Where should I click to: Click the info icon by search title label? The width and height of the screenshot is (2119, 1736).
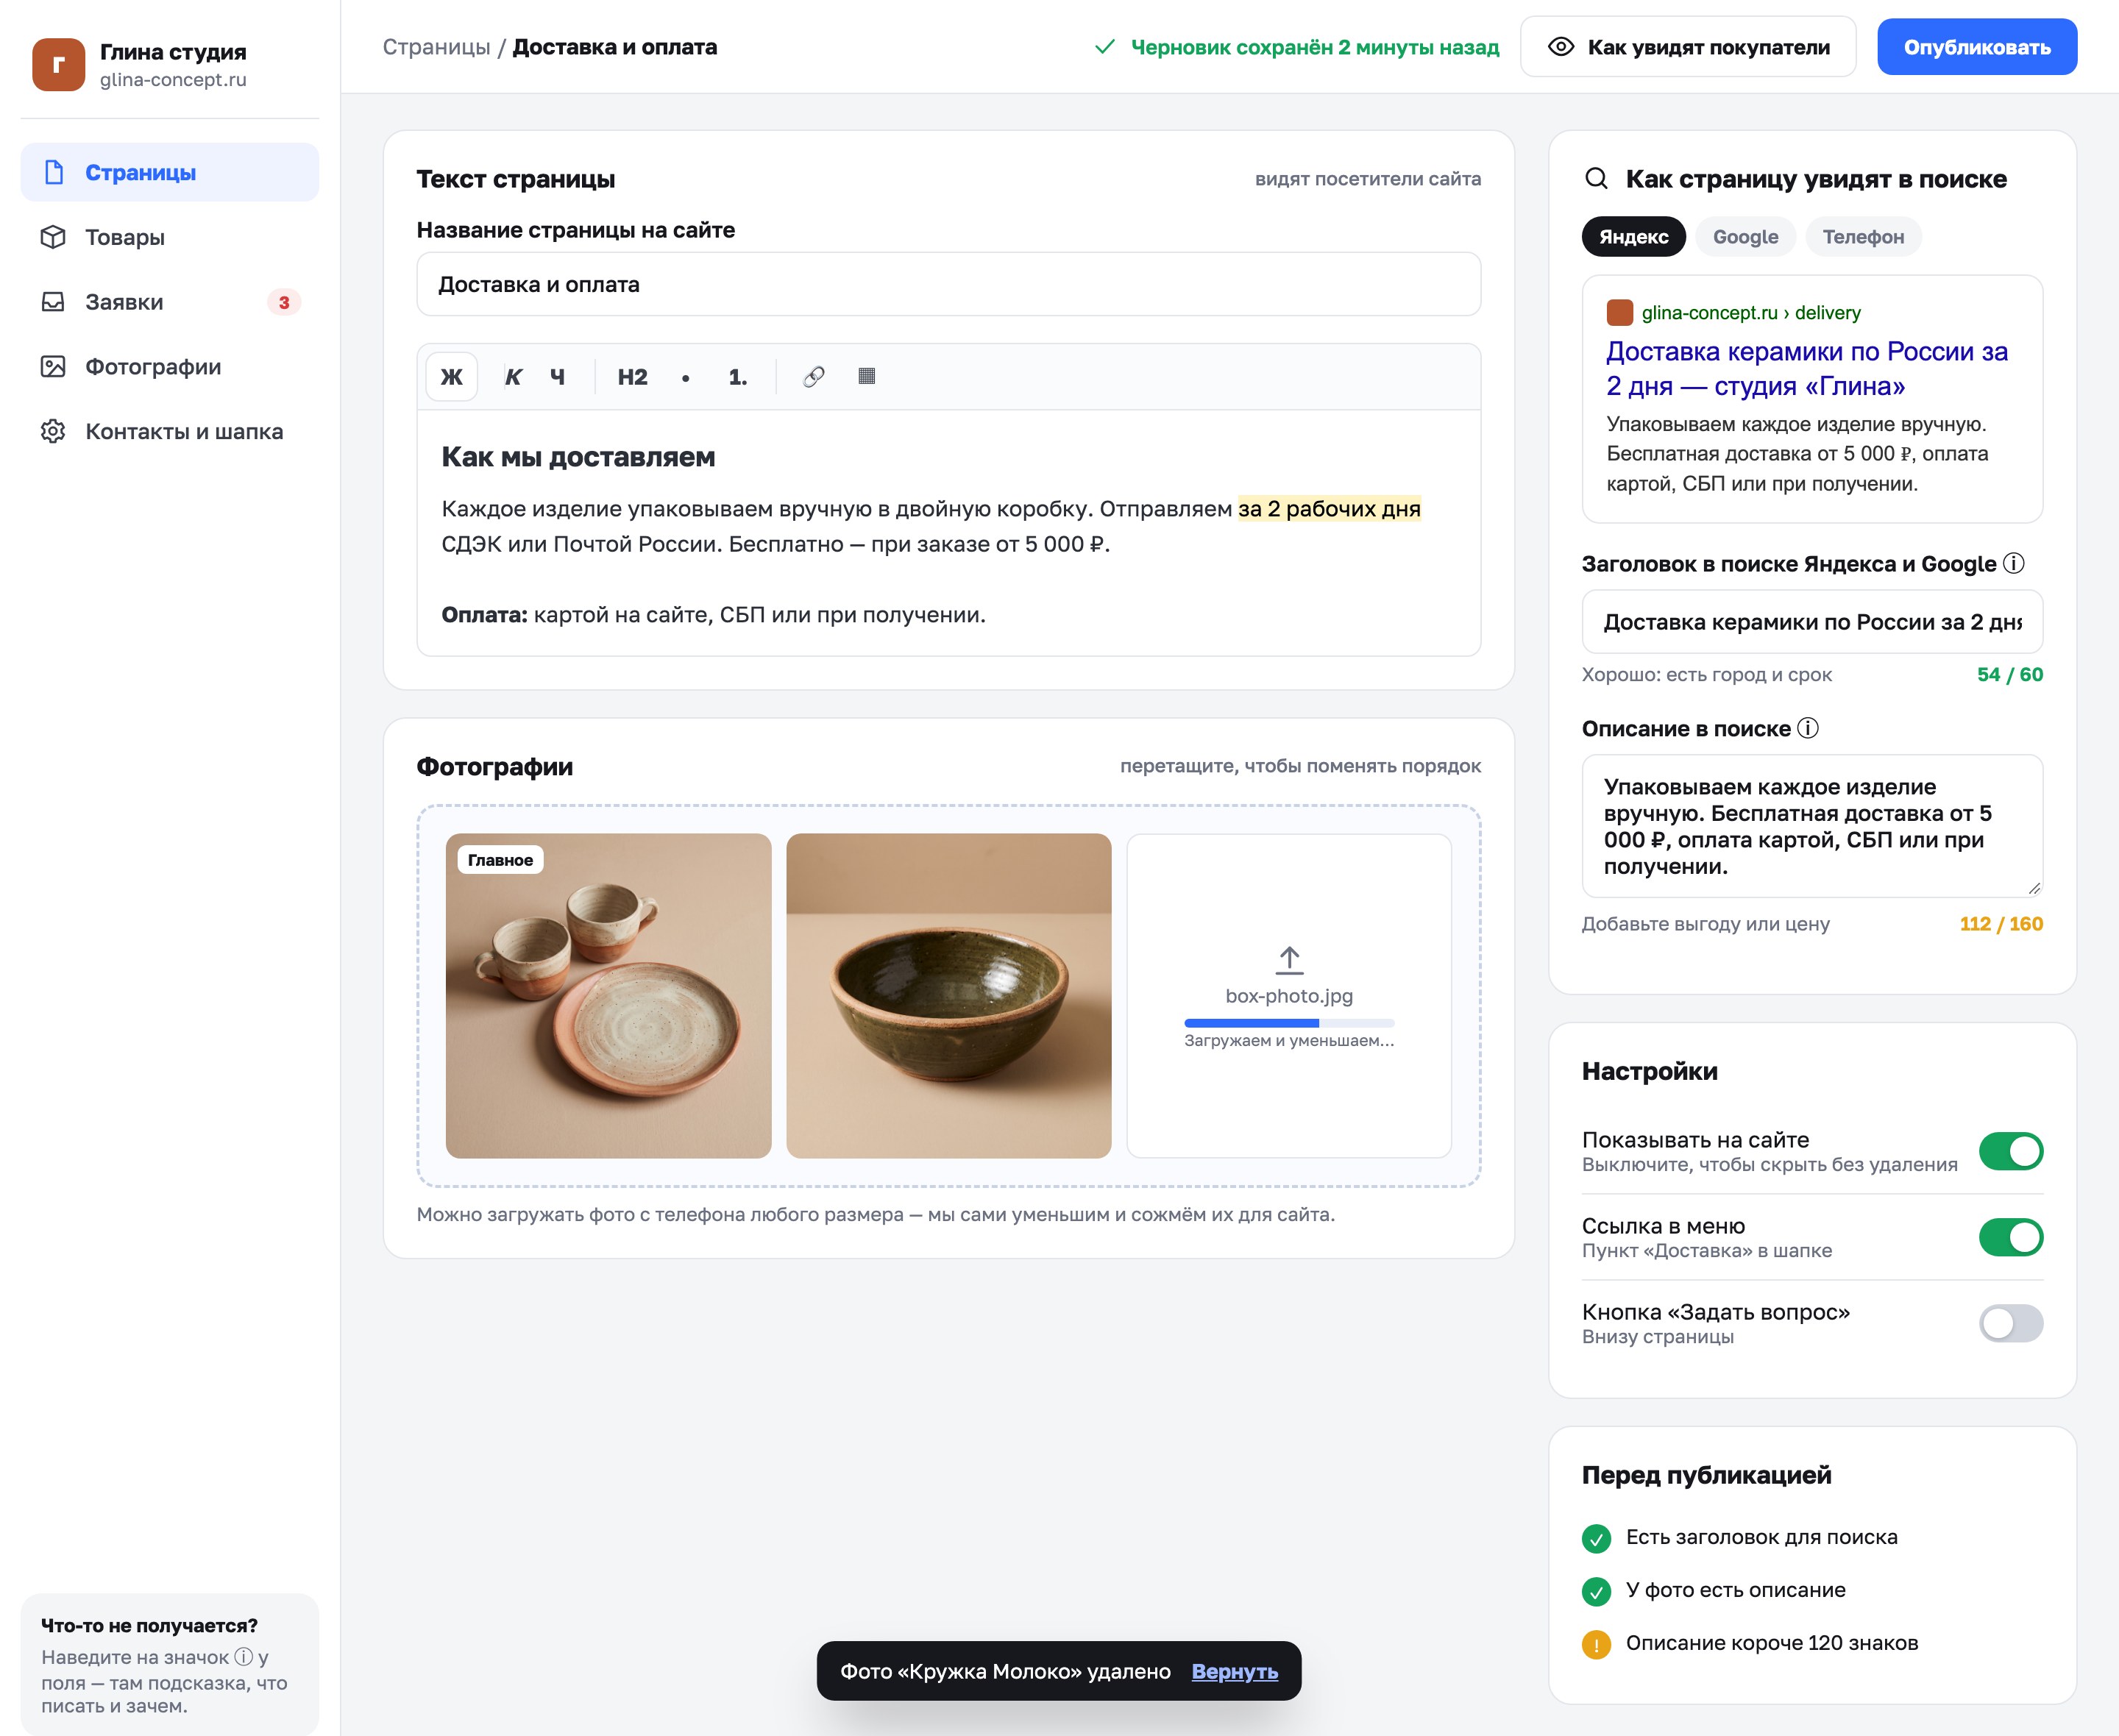point(2014,563)
